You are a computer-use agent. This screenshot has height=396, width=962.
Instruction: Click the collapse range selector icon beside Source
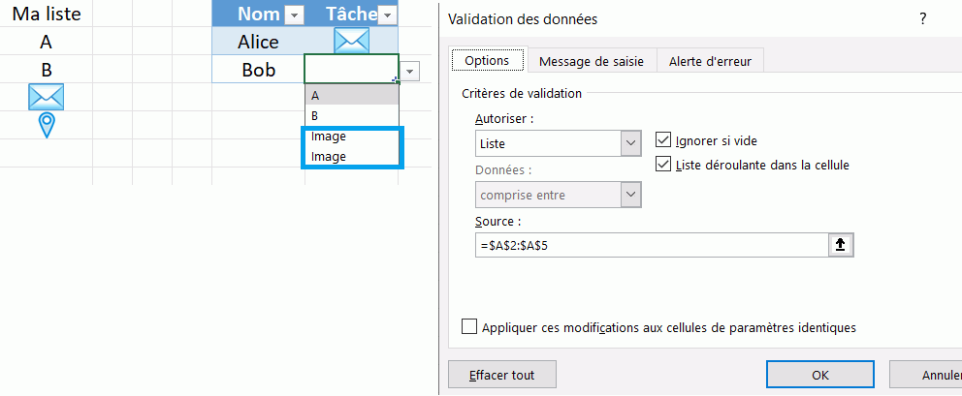[x=841, y=246]
